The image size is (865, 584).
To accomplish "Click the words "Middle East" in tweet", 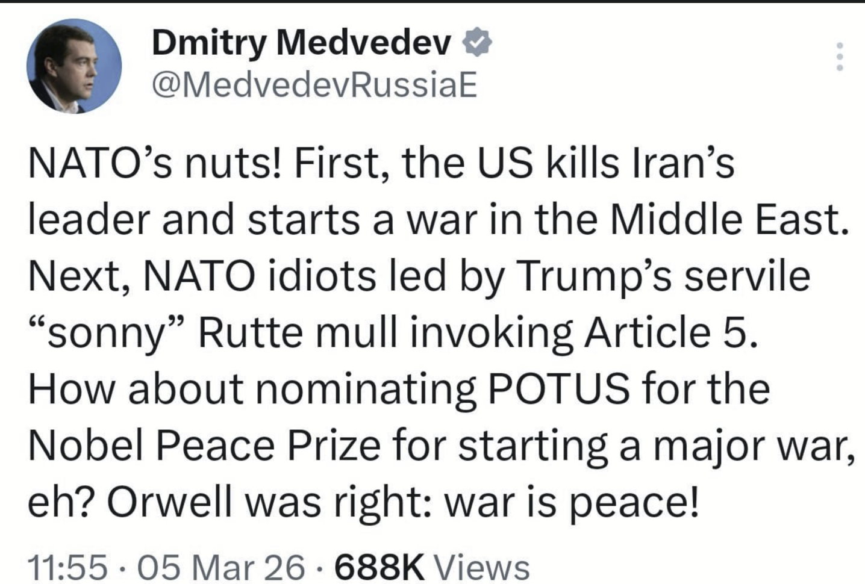I will click(725, 220).
